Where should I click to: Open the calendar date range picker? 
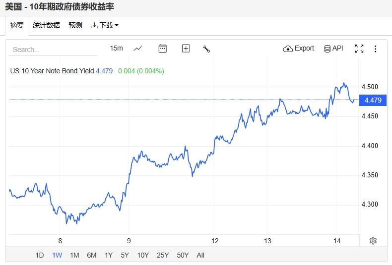(x=162, y=49)
